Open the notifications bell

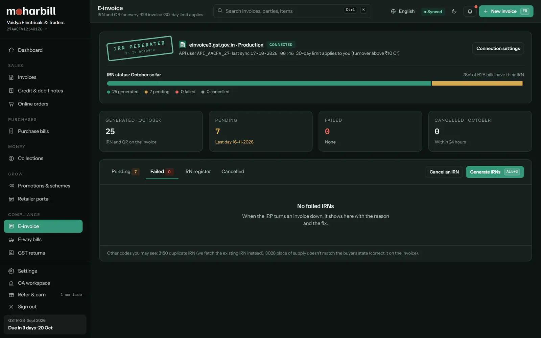click(470, 11)
